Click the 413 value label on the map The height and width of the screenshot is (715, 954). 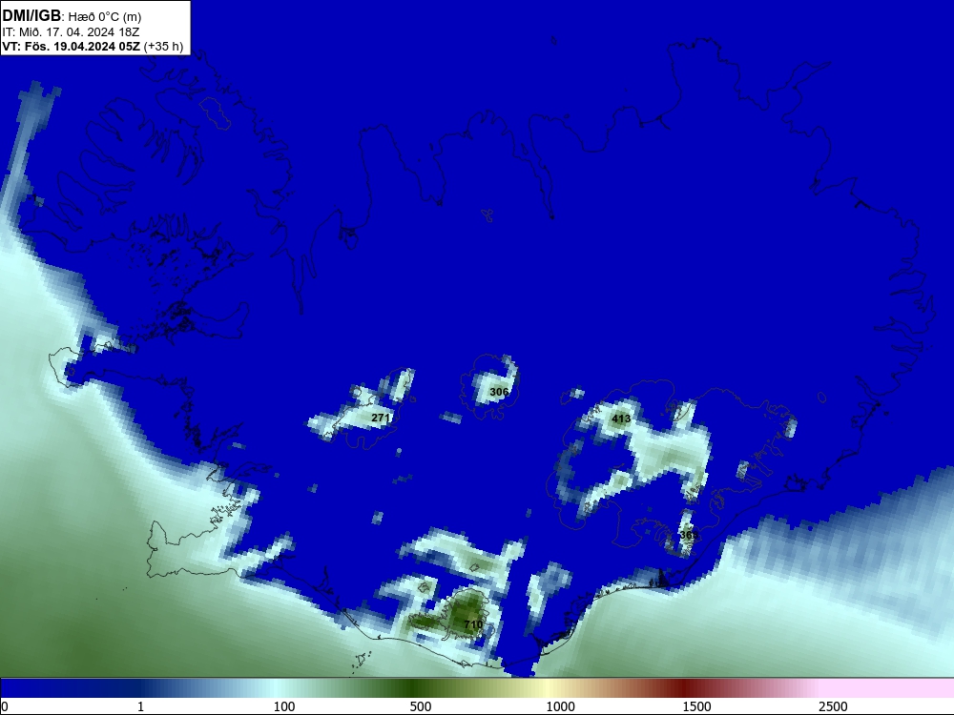click(621, 419)
